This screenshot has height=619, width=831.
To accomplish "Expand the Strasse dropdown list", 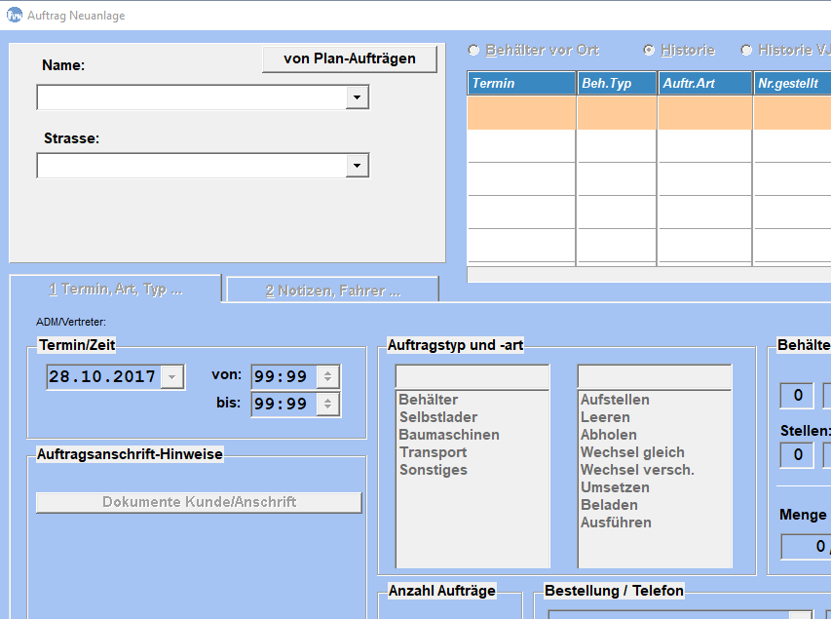I will [x=358, y=167].
